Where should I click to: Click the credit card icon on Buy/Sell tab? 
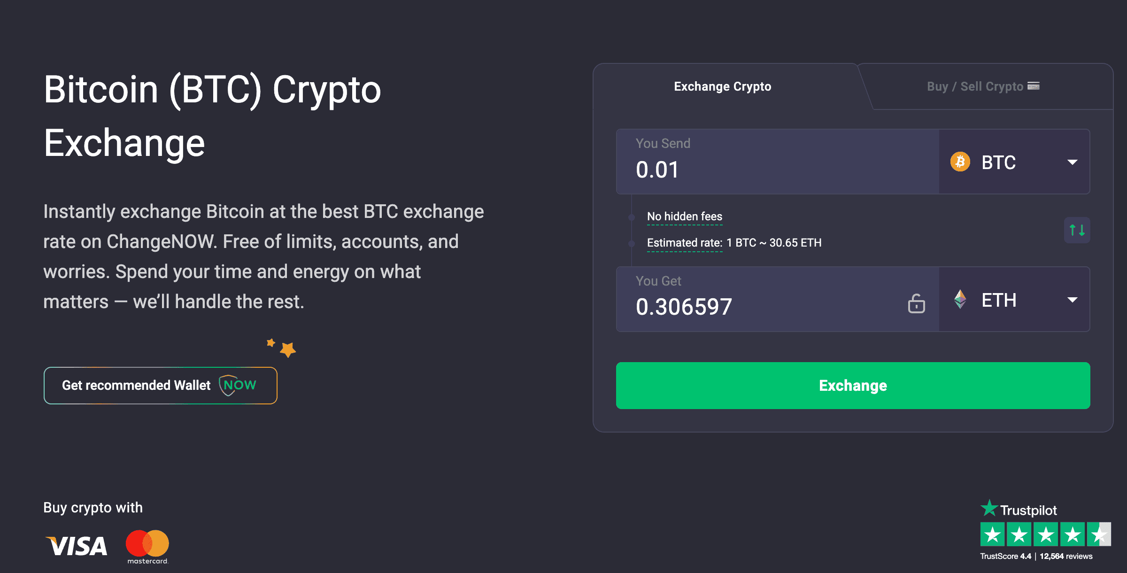[x=1034, y=86]
